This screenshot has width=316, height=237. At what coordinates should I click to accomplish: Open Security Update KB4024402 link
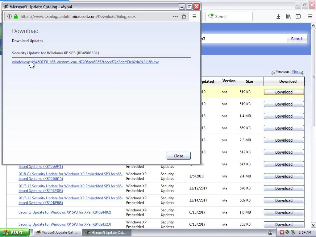(x=65, y=212)
